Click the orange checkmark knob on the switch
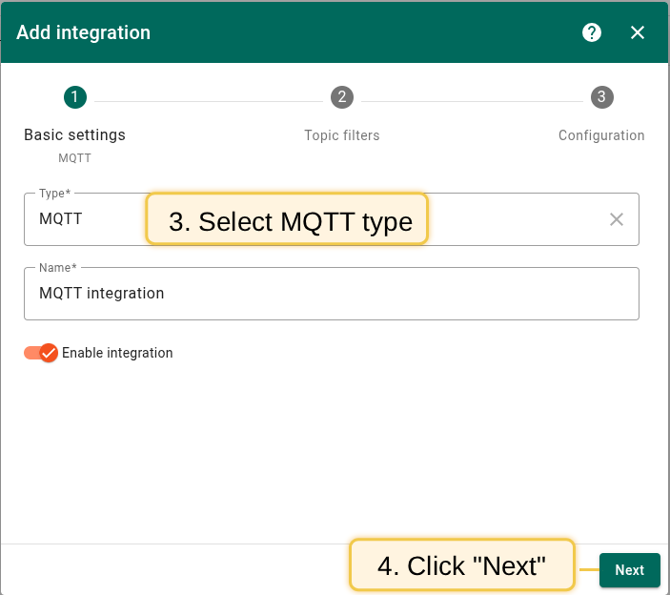This screenshot has height=595, width=670. click(48, 353)
